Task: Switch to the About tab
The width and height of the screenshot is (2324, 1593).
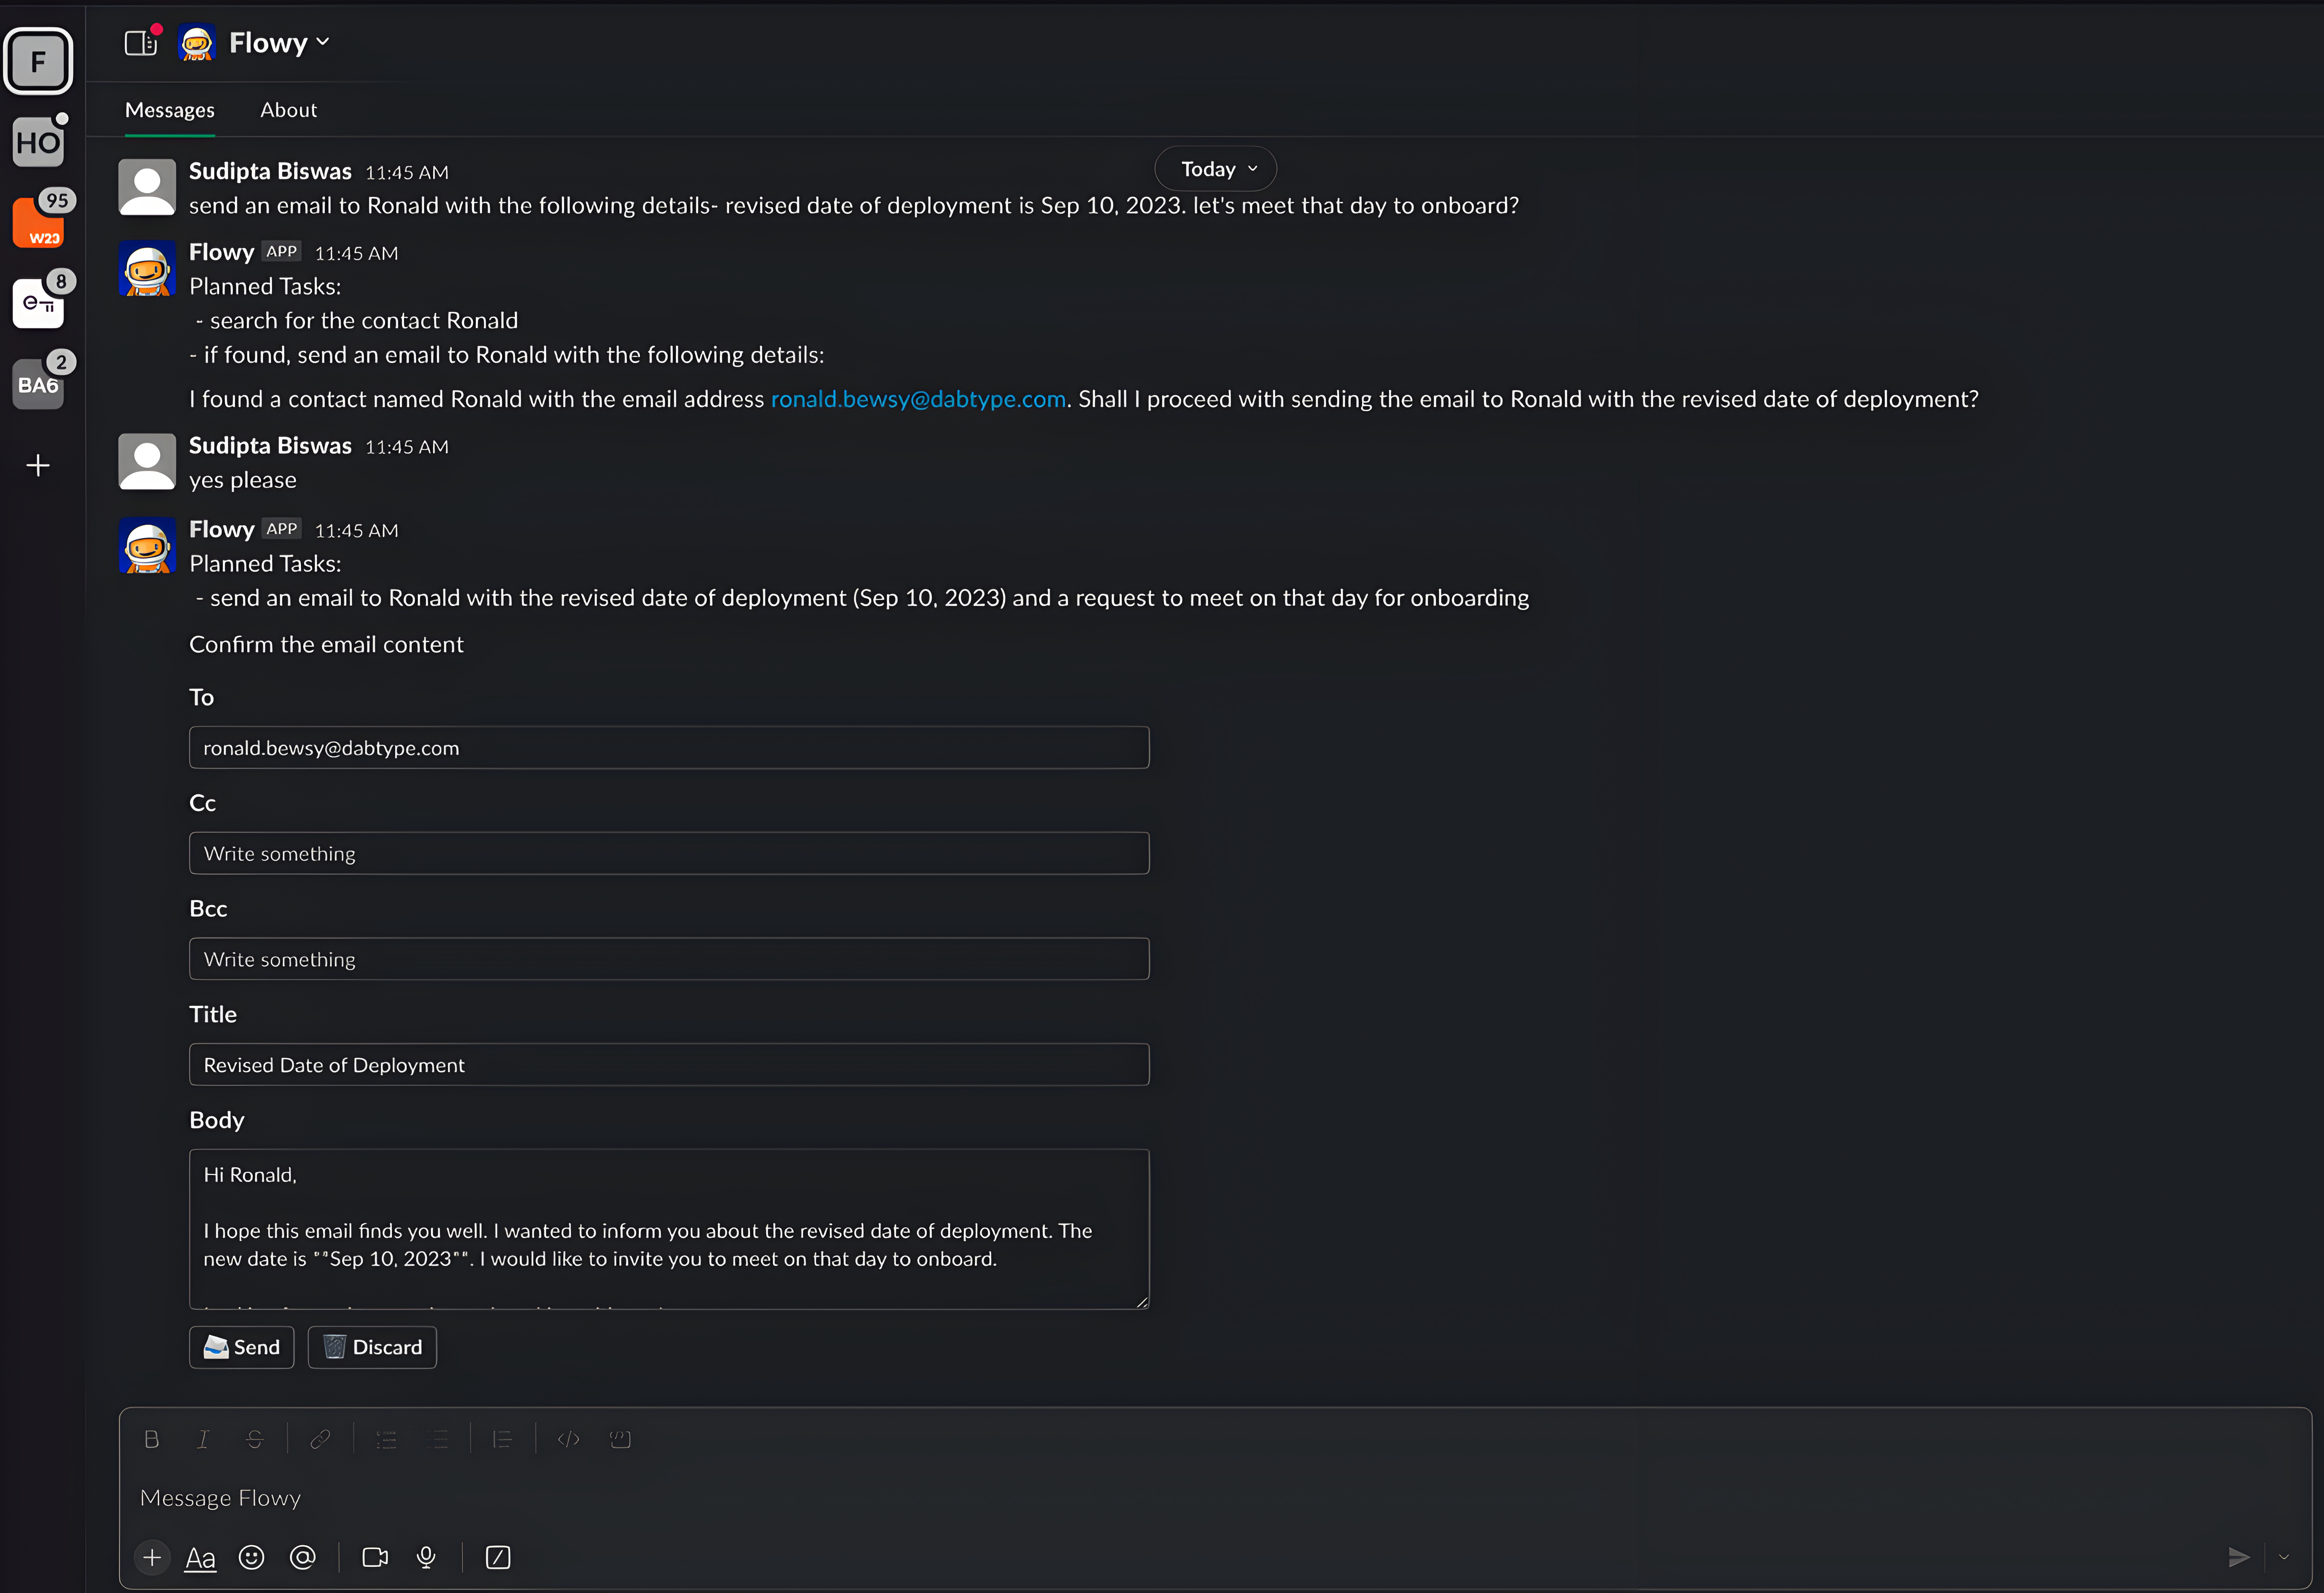Action: pos(288,110)
